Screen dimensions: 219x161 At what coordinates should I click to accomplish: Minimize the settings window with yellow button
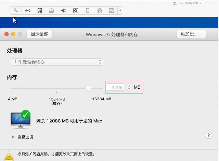pos(13,34)
